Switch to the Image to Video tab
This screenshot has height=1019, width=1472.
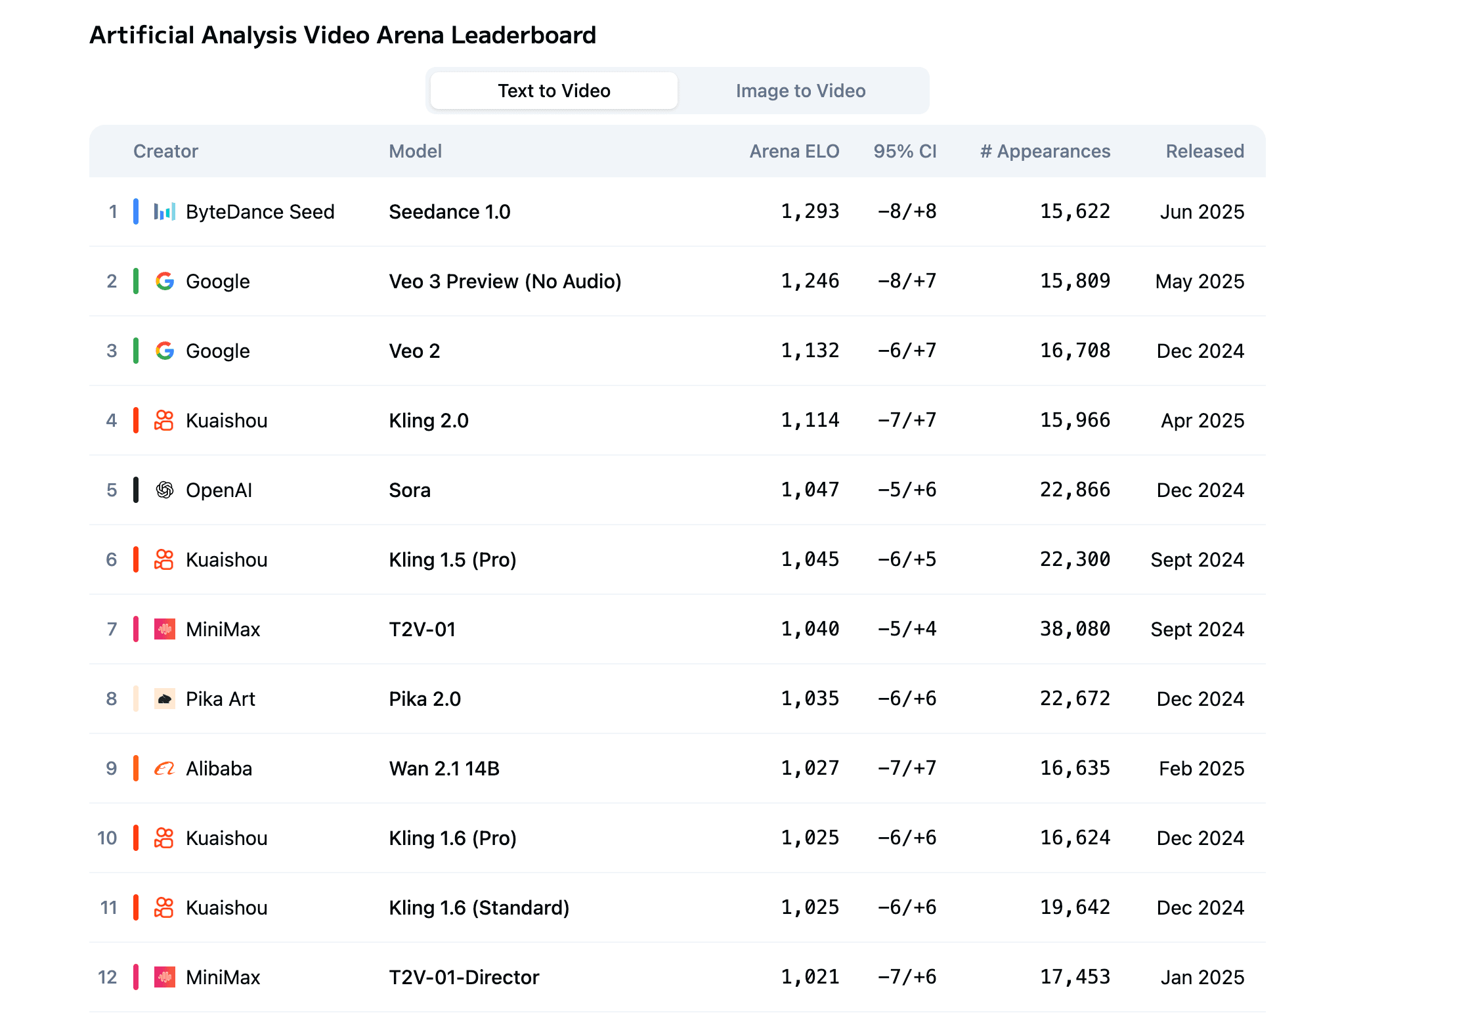pos(800,91)
